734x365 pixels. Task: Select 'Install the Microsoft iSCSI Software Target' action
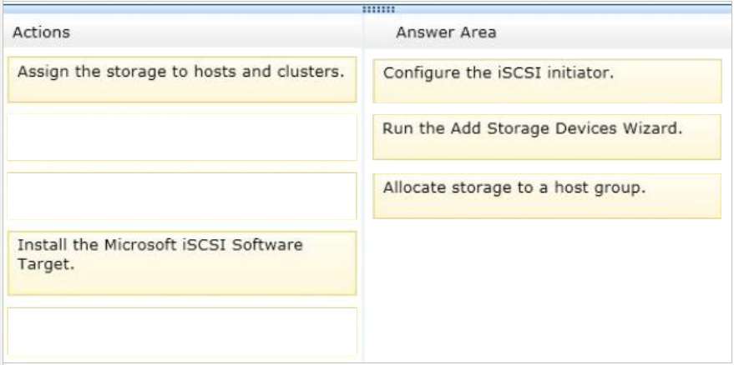click(182, 263)
